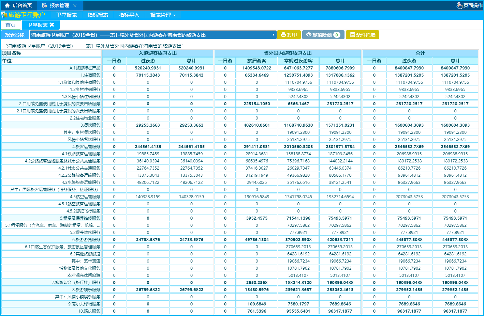The height and width of the screenshot is (316, 484).
Task: Open 卫星报表 in the navigation menu
Action: pyautogui.click(x=67, y=15)
